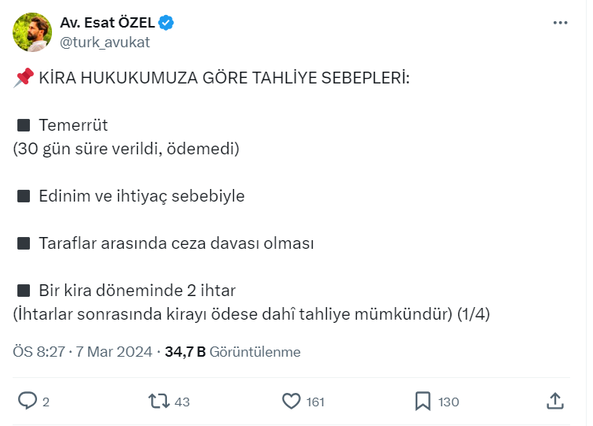The image size is (593, 426).
Task: Click the red pushpin emoji
Action: [x=24, y=77]
